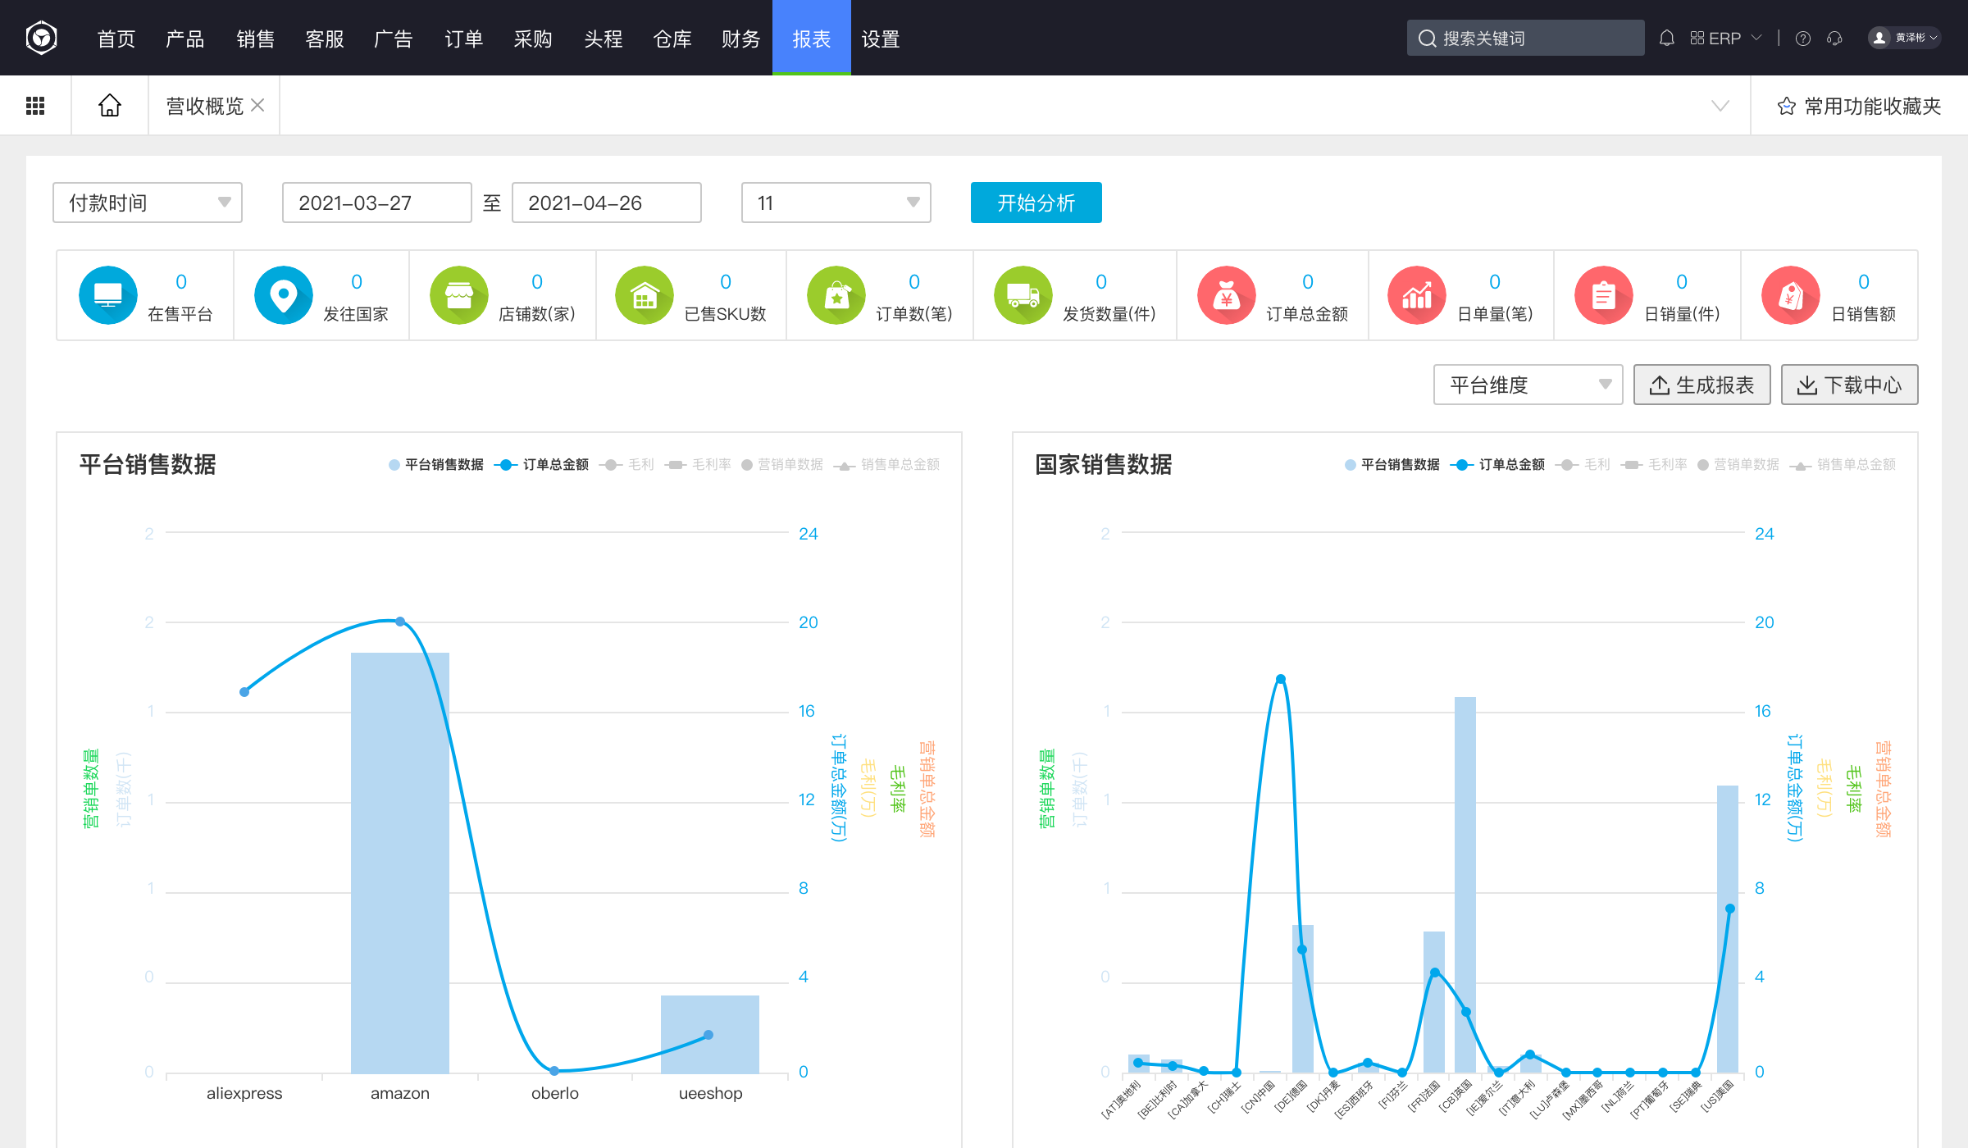Toggle 营销单数据 legend in 平台销售数据 chart
This screenshot has width=1968, height=1148.
[x=782, y=465]
